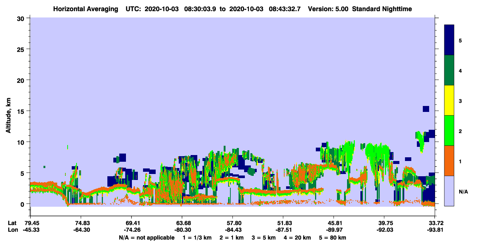
Task: Click the lavender N/A color bar segment
Action: pos(449,191)
